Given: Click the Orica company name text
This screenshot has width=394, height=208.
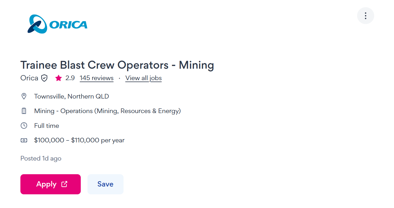Looking at the screenshot, I should (x=29, y=78).
